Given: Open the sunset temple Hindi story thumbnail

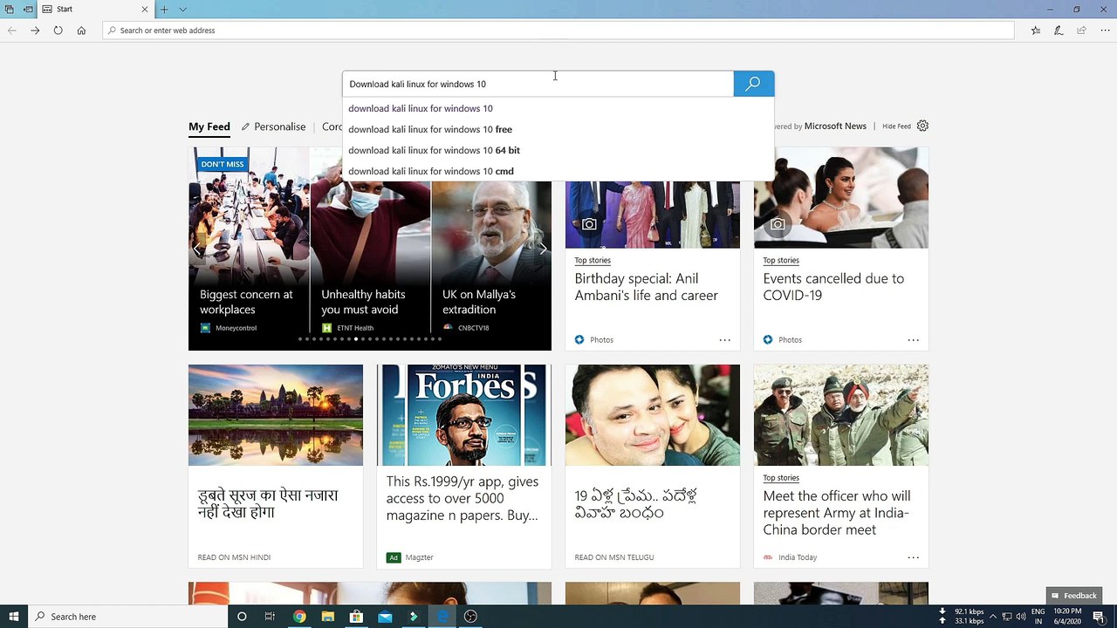Looking at the screenshot, I should (276, 415).
